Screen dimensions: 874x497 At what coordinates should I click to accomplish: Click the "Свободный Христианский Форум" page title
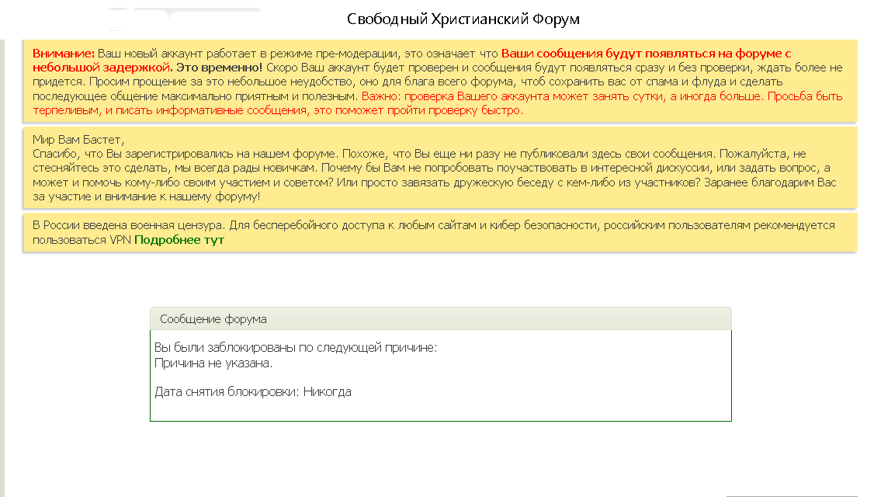pos(463,19)
